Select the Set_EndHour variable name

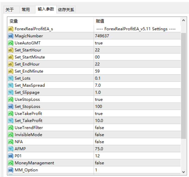tap(27, 64)
